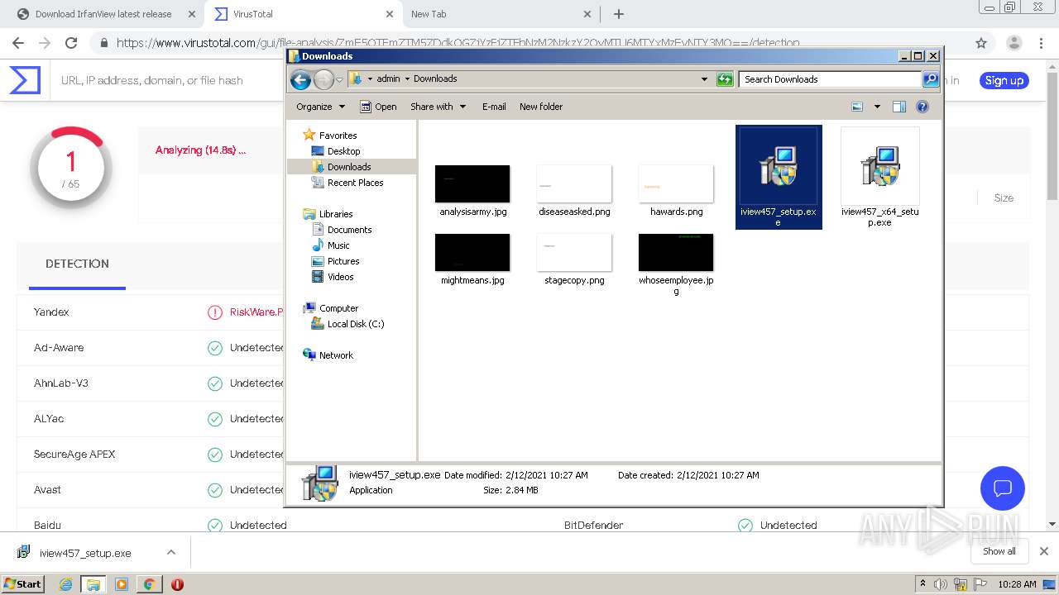
Task: Click the Sign up button
Action: tap(1004, 80)
